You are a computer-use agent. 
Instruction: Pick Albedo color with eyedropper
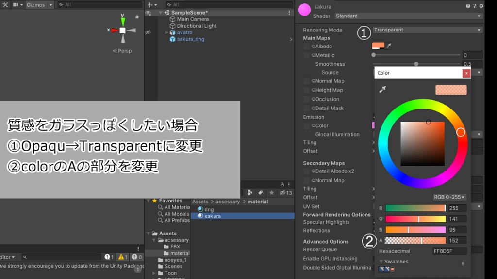(389, 46)
